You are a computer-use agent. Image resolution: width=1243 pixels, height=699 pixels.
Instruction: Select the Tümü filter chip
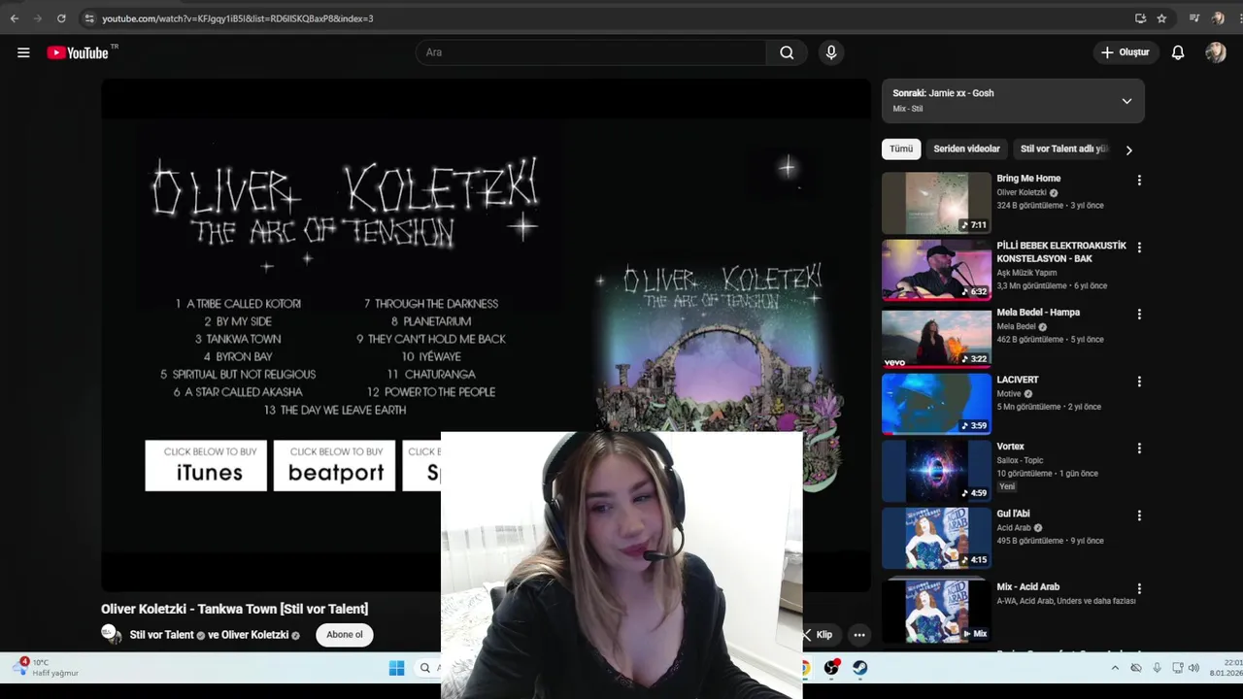[901, 149]
